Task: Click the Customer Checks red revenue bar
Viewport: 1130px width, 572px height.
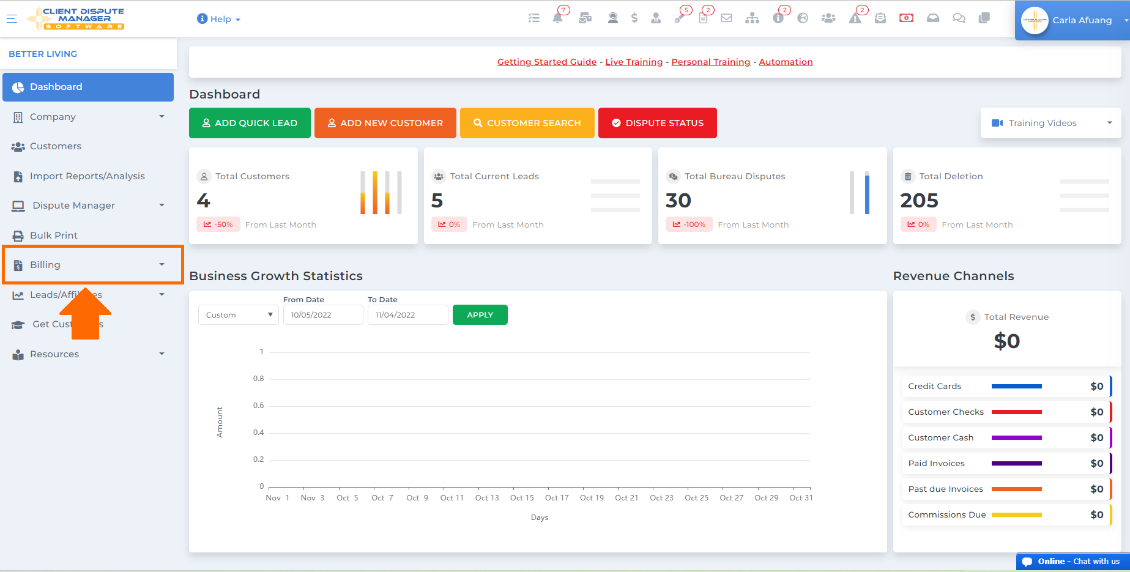Action: point(1017,412)
